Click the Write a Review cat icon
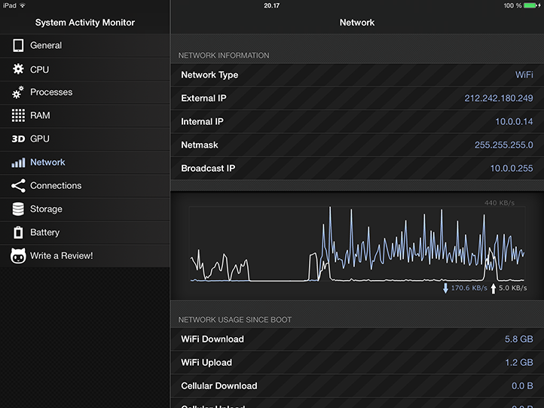The width and height of the screenshot is (544, 408). (x=18, y=256)
